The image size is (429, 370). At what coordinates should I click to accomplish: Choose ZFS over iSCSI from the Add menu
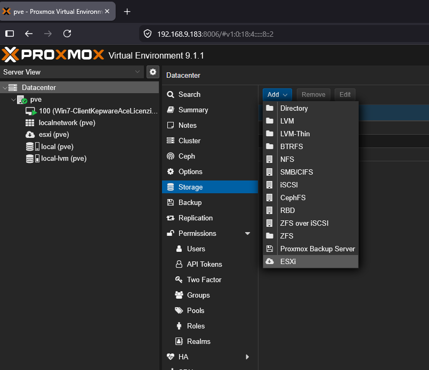pyautogui.click(x=311, y=223)
